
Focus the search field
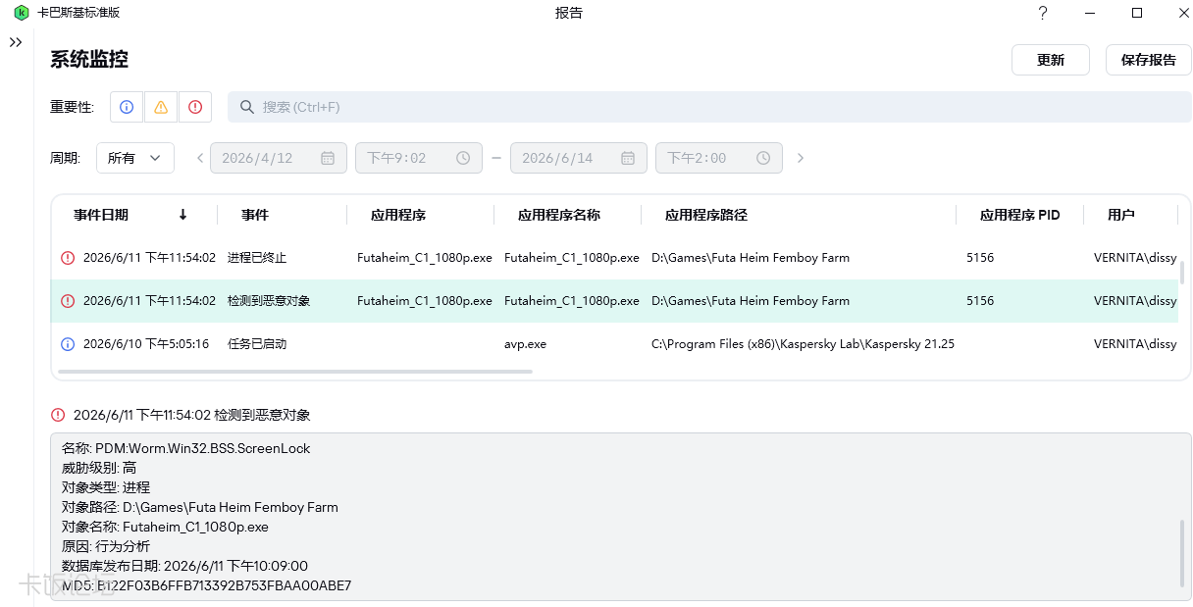(x=709, y=107)
